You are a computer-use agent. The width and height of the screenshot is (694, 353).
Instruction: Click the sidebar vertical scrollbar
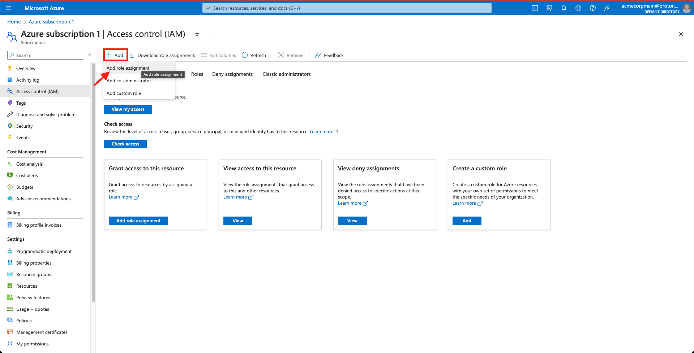pos(93,182)
